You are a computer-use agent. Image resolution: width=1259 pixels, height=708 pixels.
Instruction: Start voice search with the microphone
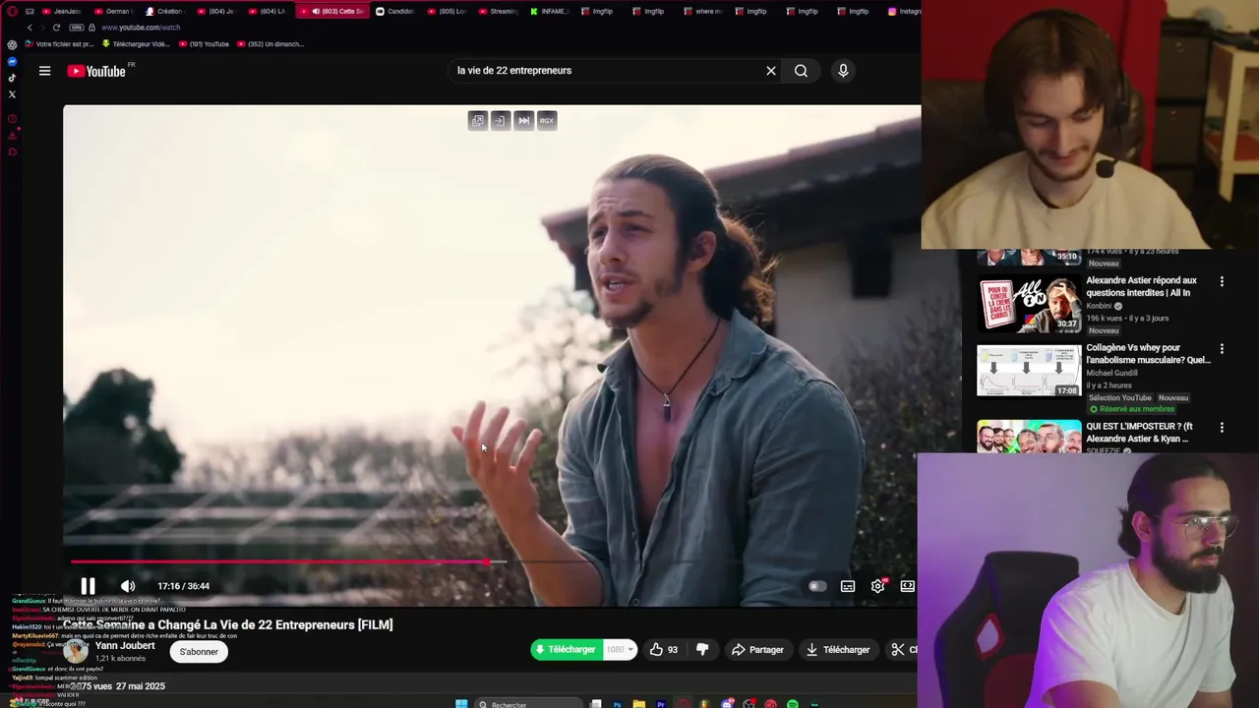(843, 71)
